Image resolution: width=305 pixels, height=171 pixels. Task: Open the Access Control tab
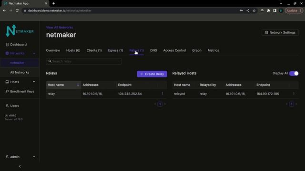pyautogui.click(x=174, y=50)
